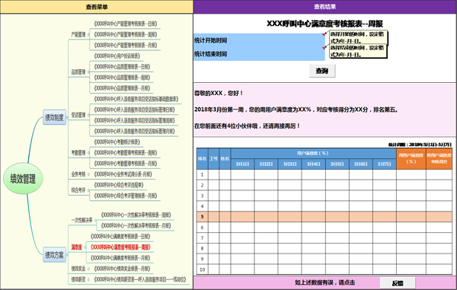Select the 绩效制度 mind map node
The image size is (457, 290).
pos(55,117)
